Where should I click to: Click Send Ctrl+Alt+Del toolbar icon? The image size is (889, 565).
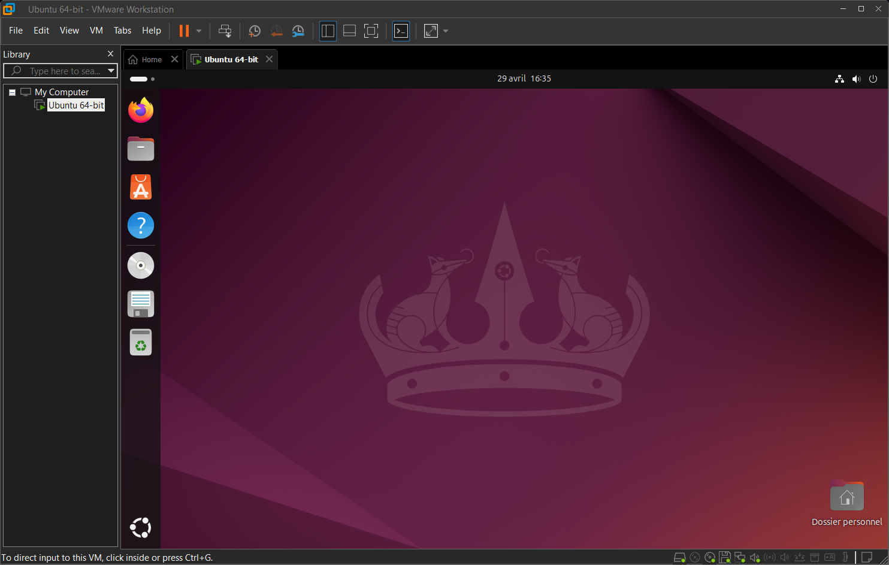(x=225, y=31)
